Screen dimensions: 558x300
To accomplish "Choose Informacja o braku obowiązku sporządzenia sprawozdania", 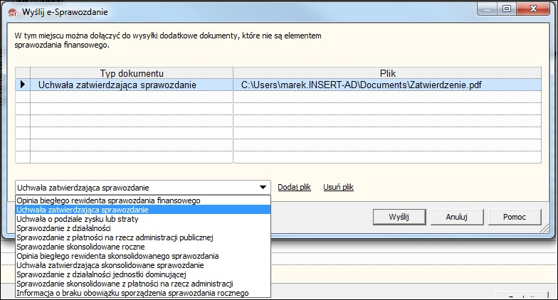I will point(143,293).
